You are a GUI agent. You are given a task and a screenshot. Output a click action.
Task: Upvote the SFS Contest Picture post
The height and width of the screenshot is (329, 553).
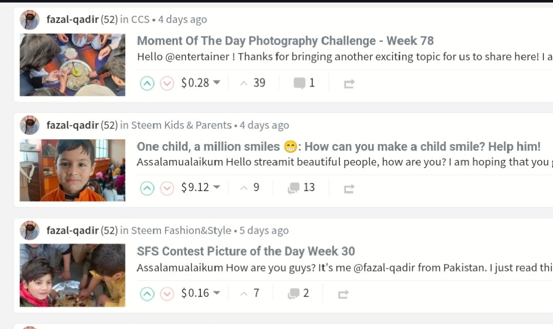click(147, 294)
